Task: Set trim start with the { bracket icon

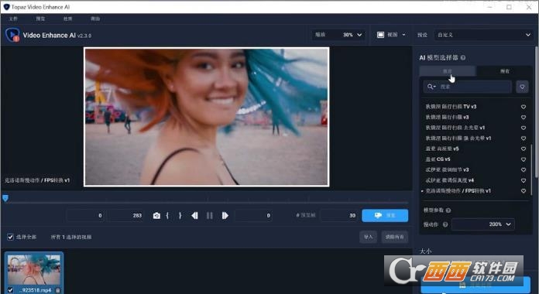Action: [x=167, y=216]
